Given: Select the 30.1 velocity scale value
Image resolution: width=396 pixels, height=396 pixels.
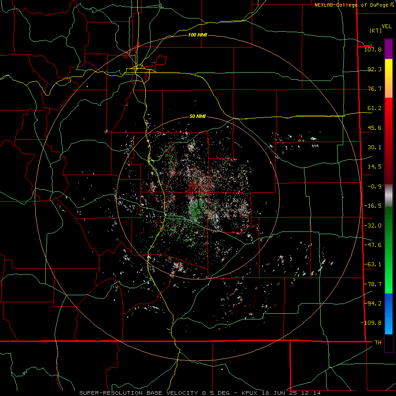Looking at the screenshot, I should (x=374, y=147).
